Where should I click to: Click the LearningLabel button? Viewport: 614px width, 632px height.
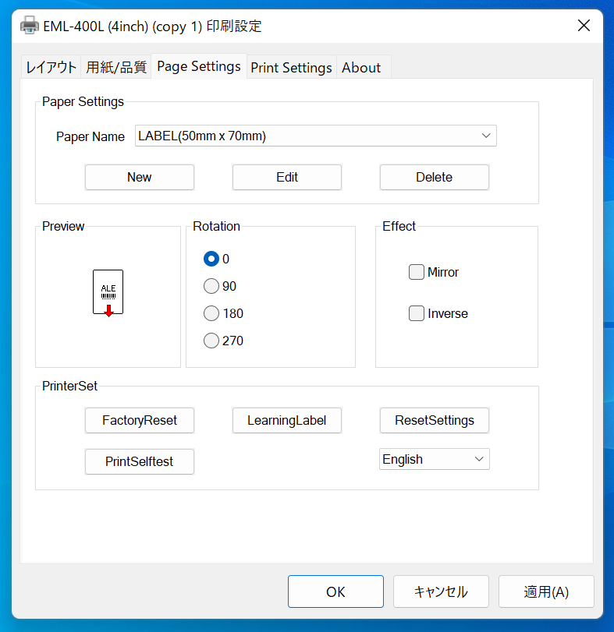click(287, 420)
